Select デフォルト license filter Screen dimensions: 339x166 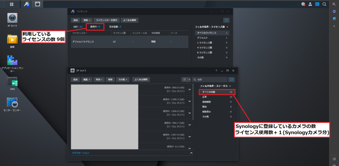pos(212,38)
